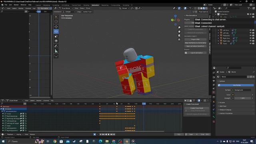Switch perspective/orthographic with grid icon
Screen dimensions: 256x144
(179, 40)
